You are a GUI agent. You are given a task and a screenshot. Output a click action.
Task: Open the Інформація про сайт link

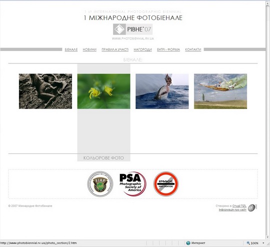point(232,210)
